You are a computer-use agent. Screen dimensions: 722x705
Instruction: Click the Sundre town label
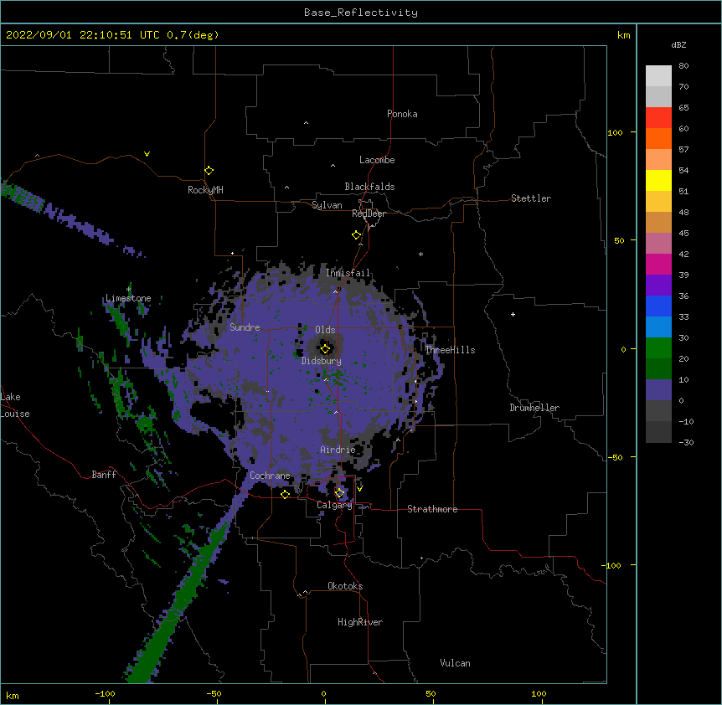[245, 327]
